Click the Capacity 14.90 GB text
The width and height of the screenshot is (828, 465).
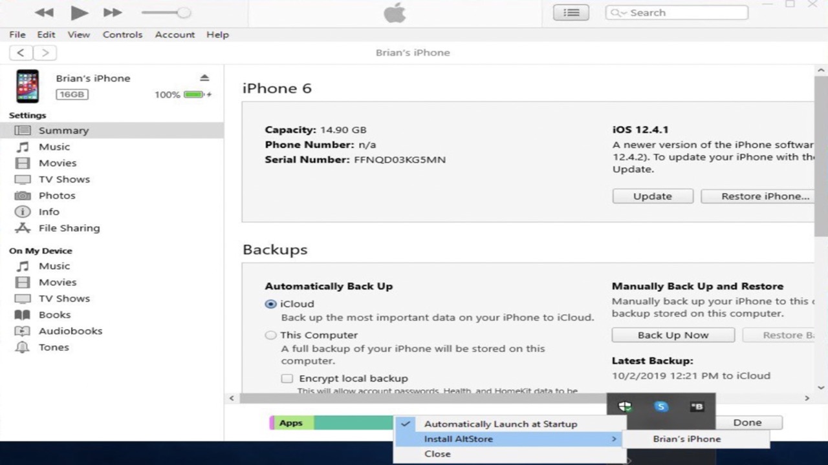(x=316, y=130)
